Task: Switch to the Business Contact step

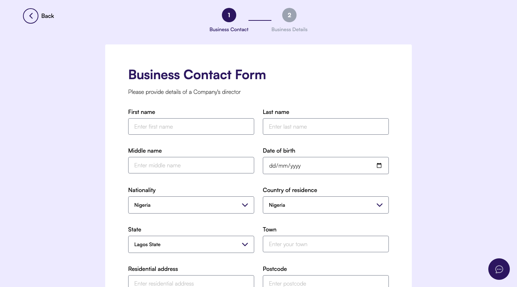Action: coord(229,29)
